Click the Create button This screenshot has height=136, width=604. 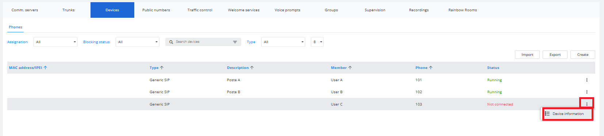[583, 54]
